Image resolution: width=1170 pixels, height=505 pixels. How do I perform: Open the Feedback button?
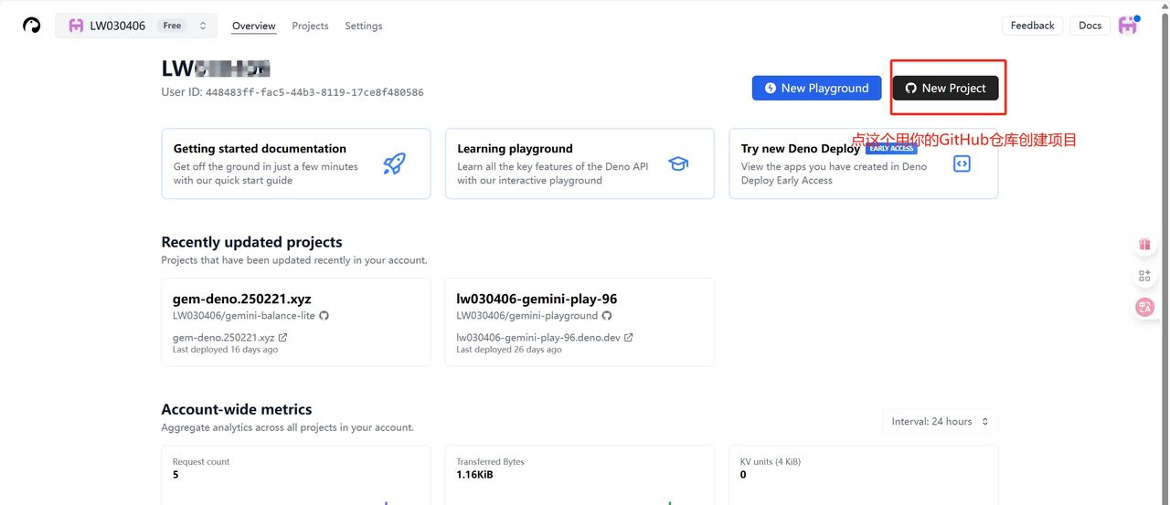point(1032,26)
